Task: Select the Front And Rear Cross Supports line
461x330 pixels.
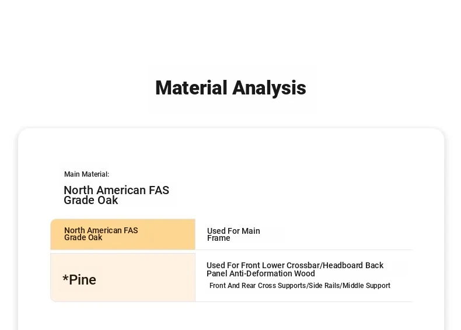Action: click(x=300, y=286)
